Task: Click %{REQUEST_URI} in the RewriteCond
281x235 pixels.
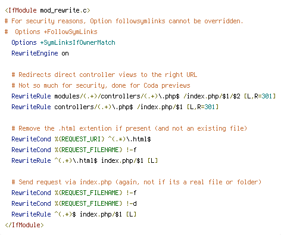Action: pos(79,139)
